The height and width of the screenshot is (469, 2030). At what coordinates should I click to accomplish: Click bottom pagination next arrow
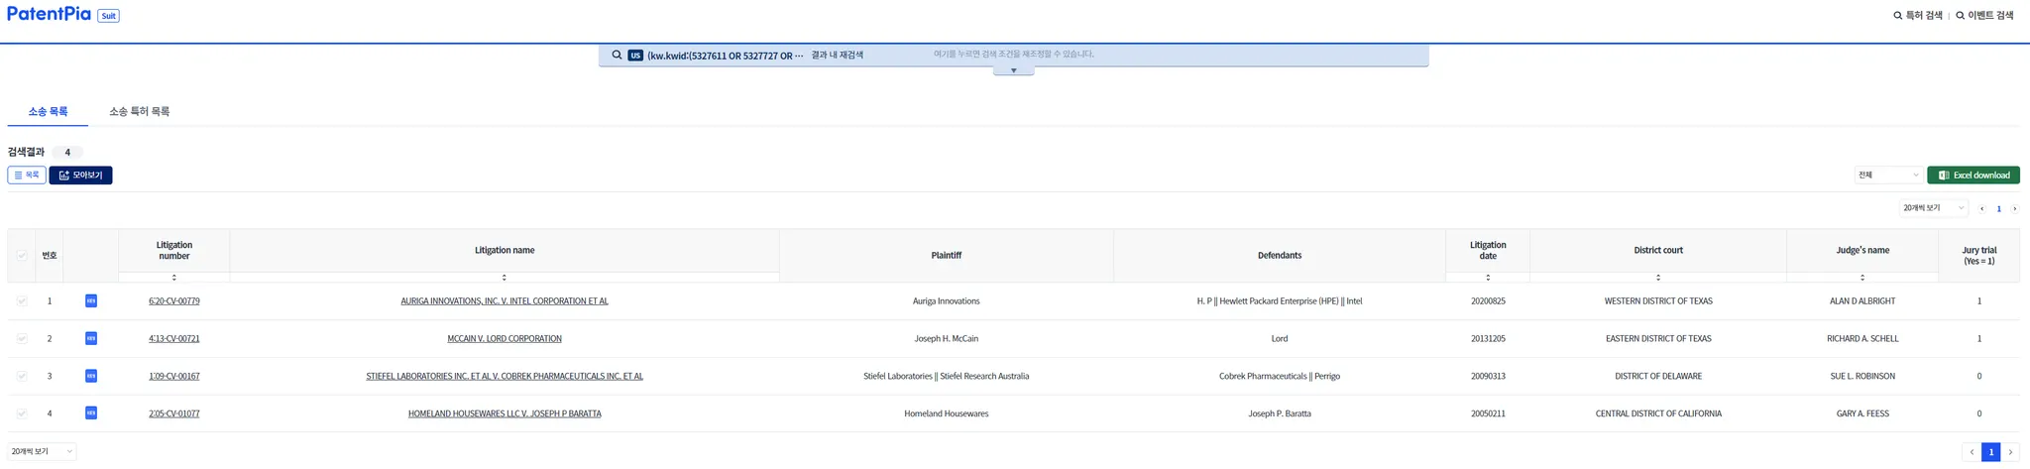[x=2010, y=452]
